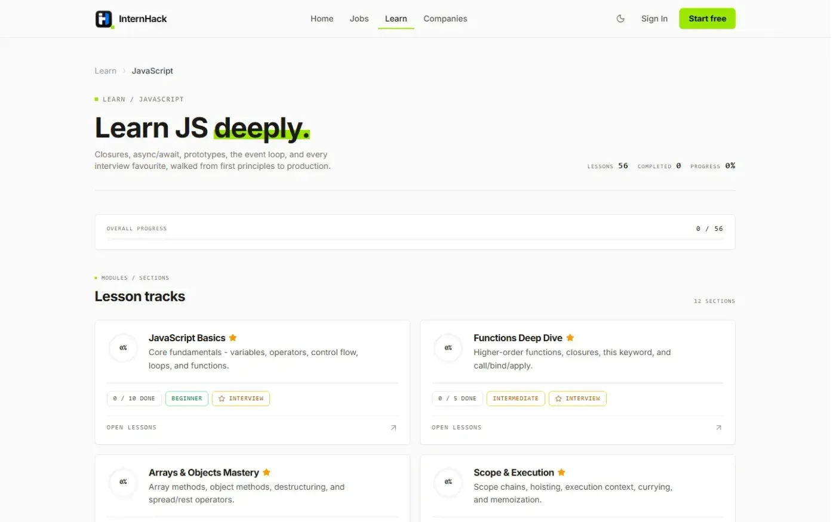Click the LEARN / JAVASCRIPT eyebrow label
Viewport: 836px width, 522px height.
[145, 100]
